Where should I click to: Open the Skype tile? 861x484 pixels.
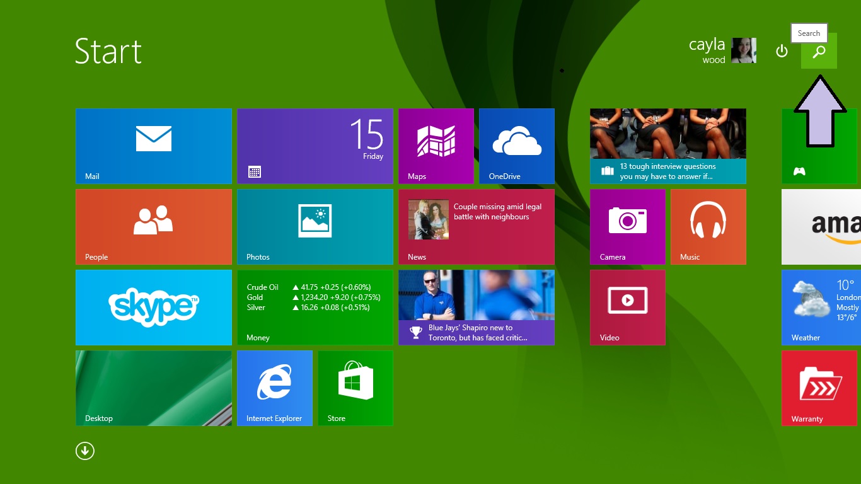tap(154, 308)
